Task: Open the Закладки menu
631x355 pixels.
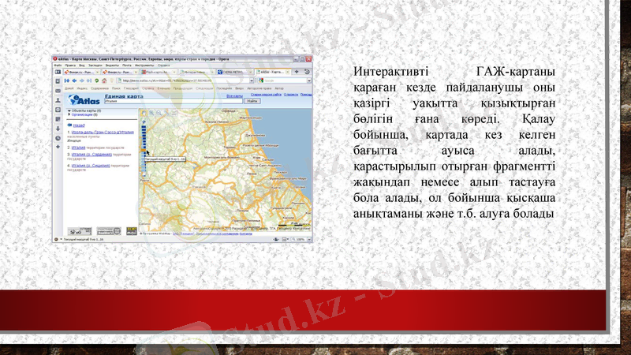Action: tap(95, 65)
